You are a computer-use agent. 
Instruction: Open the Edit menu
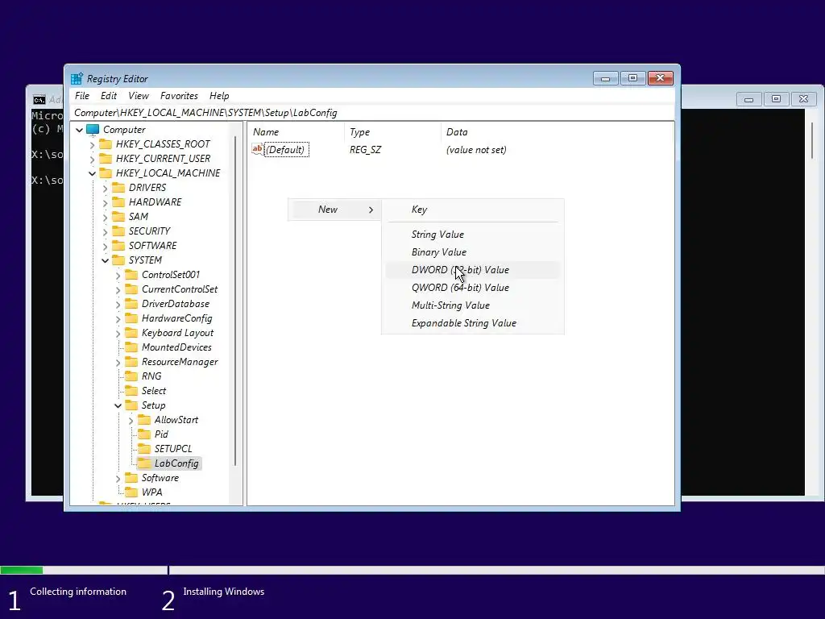click(x=109, y=96)
